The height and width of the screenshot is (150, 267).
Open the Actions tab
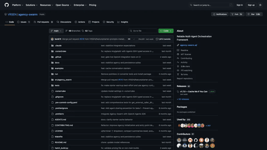click(80, 22)
